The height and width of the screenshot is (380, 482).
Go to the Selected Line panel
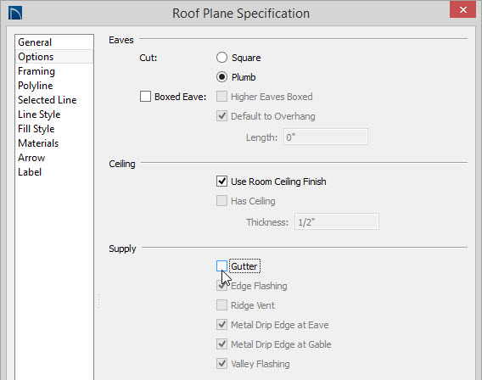click(x=47, y=100)
